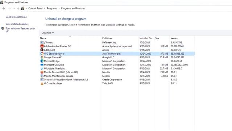The width and height of the screenshot is (232, 131).
Task: Click the Adobe Acrobat Reader DC icon
Action: point(42,46)
